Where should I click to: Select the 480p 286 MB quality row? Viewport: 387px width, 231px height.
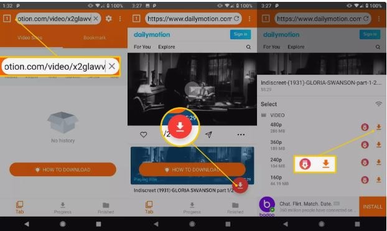click(321, 127)
